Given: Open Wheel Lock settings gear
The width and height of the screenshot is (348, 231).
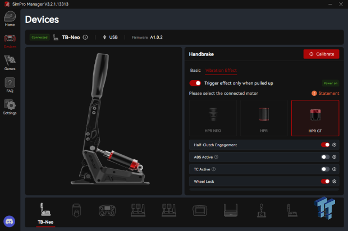Looking at the screenshot, I should (x=334, y=181).
